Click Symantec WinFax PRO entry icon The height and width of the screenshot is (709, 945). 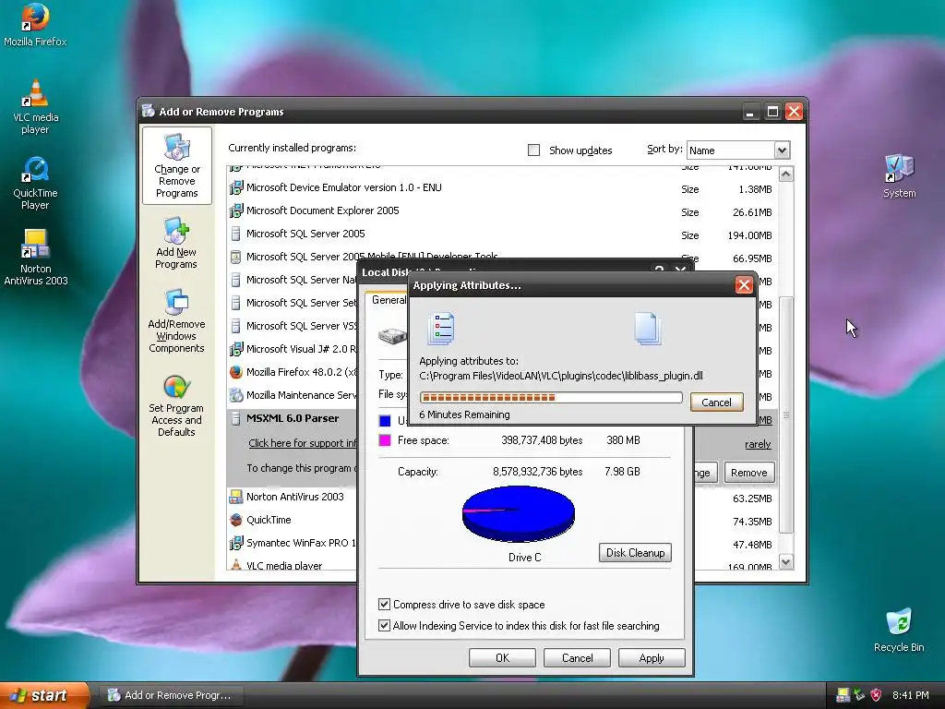235,543
